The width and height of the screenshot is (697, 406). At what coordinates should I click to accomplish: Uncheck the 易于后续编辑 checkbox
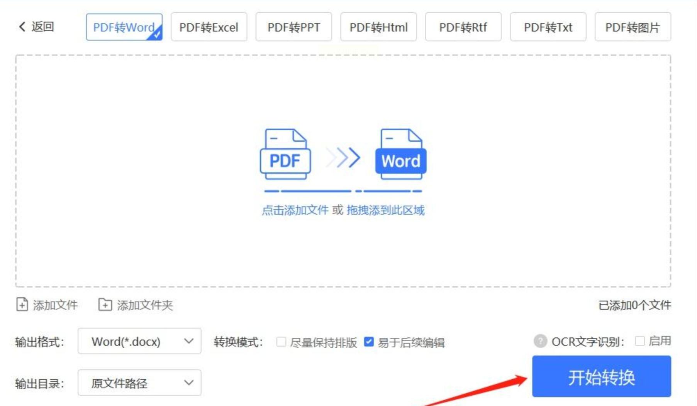(x=369, y=342)
